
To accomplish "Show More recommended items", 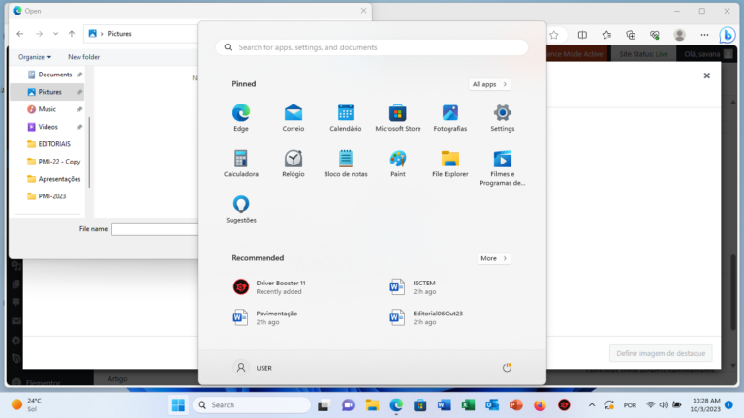I will (493, 258).
